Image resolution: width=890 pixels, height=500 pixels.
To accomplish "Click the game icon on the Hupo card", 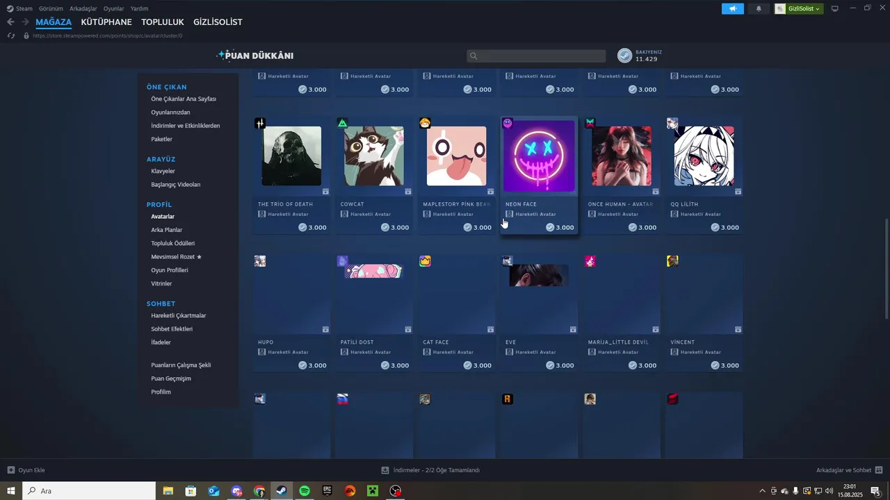I will (260, 261).
